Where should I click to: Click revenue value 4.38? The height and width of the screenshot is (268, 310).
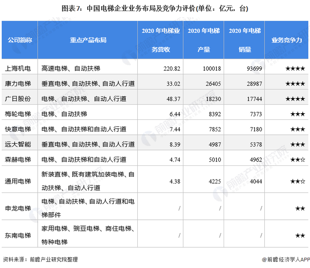coord(175,181)
